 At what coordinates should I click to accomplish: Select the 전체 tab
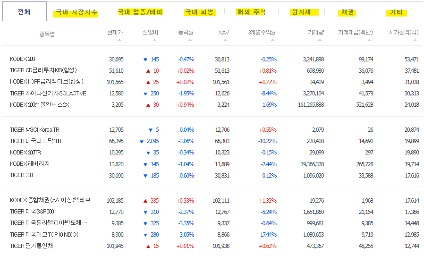point(24,12)
